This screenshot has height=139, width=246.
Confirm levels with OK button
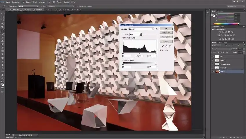point(166,29)
